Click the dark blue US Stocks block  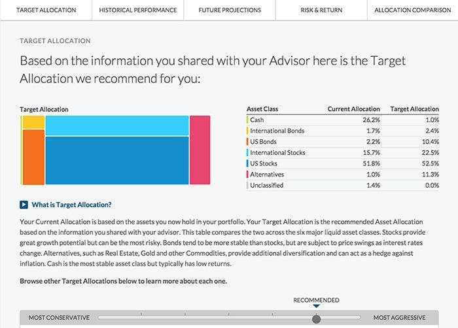pyautogui.click(x=117, y=161)
